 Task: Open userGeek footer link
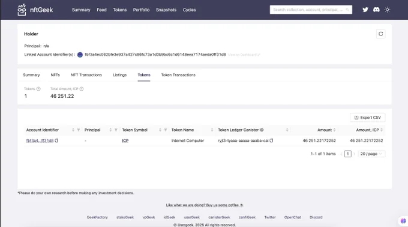tap(192, 217)
